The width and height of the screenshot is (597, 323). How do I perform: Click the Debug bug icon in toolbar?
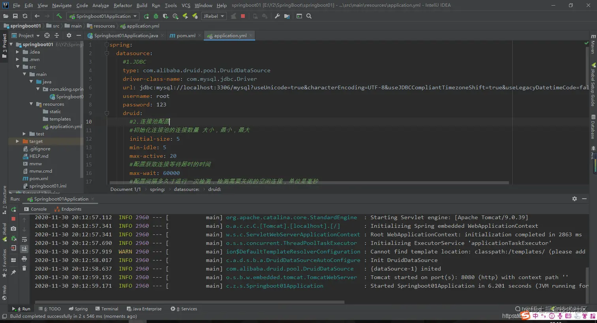pyautogui.click(x=156, y=16)
